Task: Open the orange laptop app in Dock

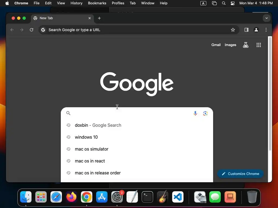Action: pyautogui.click(x=230, y=197)
